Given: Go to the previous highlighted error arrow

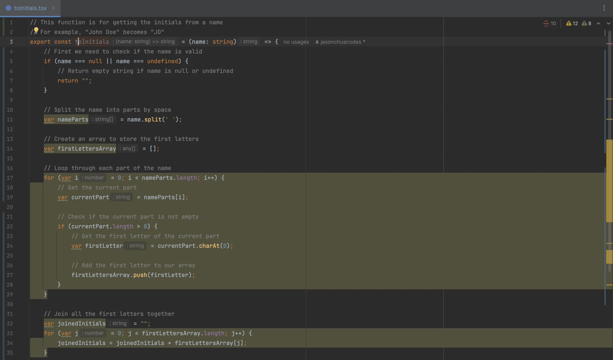Looking at the screenshot, I should [598, 23].
